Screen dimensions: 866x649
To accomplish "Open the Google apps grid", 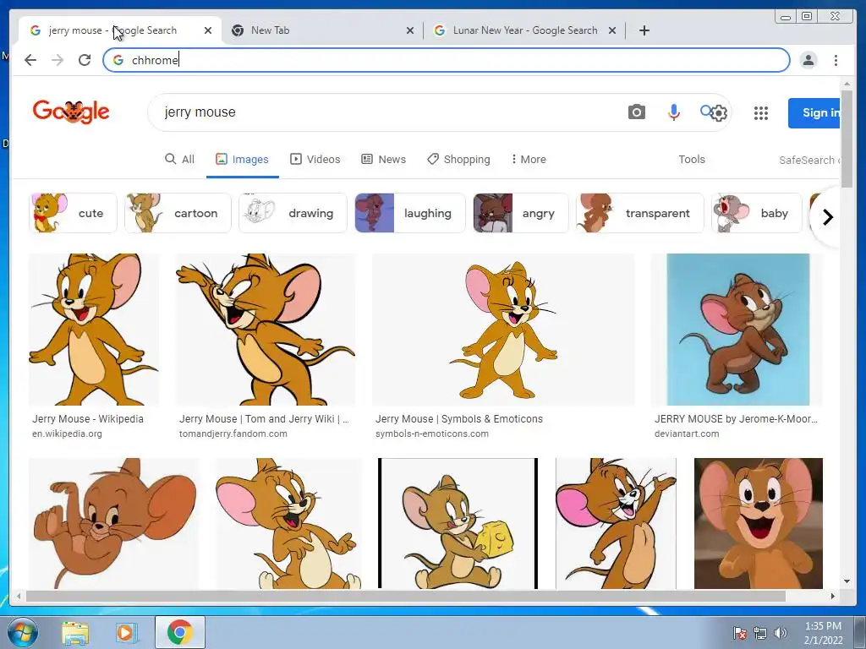I will pyautogui.click(x=761, y=113).
